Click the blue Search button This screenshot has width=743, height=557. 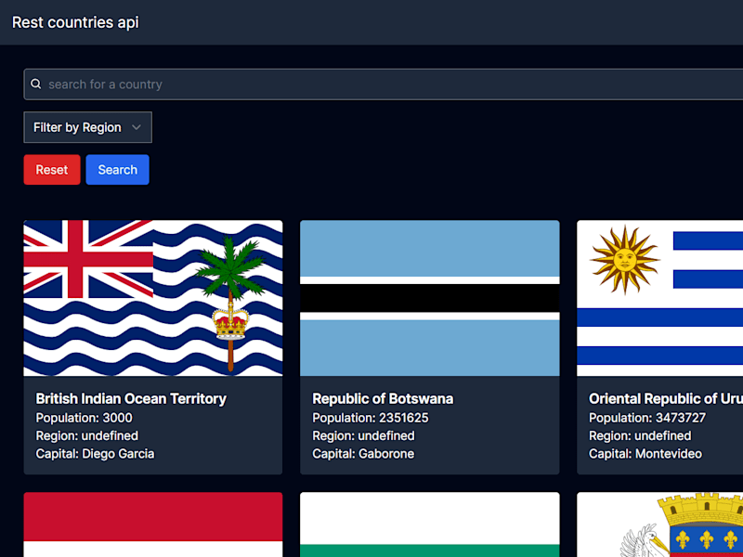coord(118,170)
